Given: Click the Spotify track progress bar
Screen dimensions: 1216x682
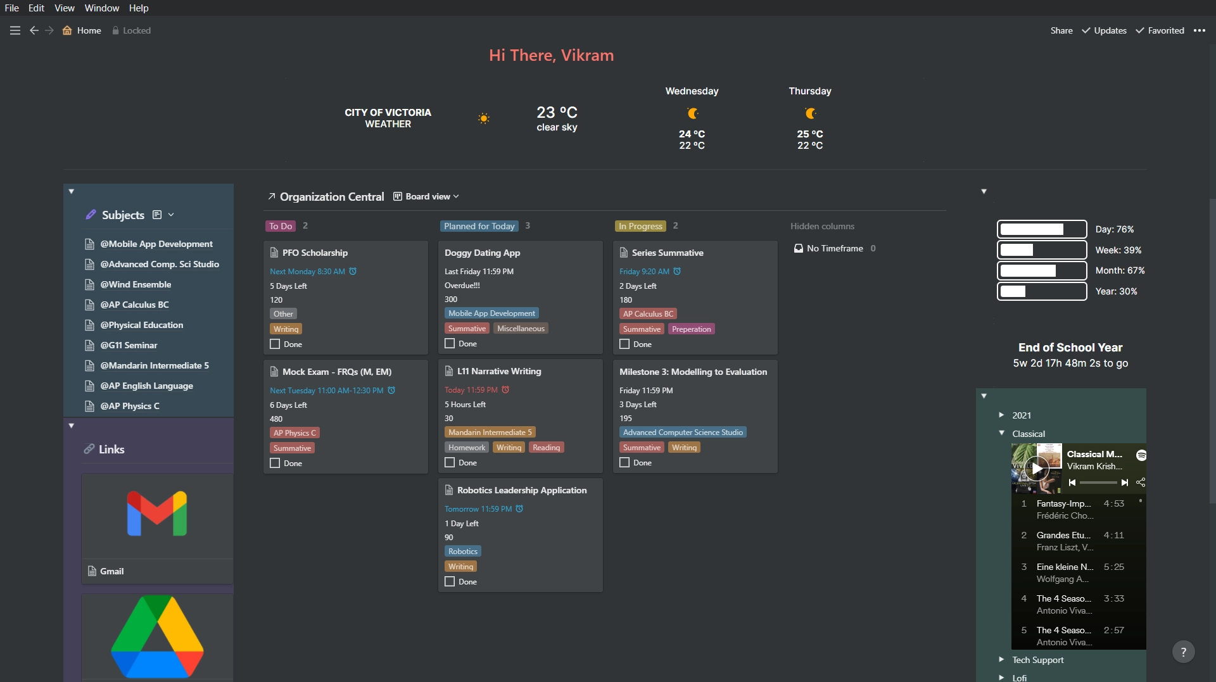Looking at the screenshot, I should pyautogui.click(x=1100, y=483).
